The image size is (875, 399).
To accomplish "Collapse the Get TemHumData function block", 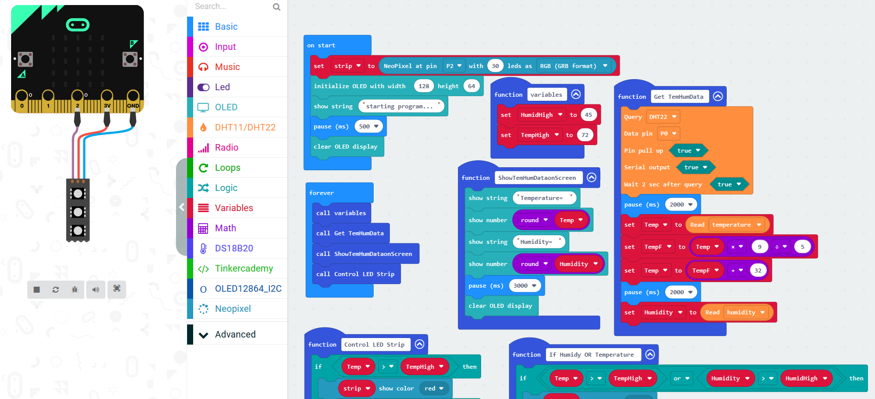I will coord(718,96).
